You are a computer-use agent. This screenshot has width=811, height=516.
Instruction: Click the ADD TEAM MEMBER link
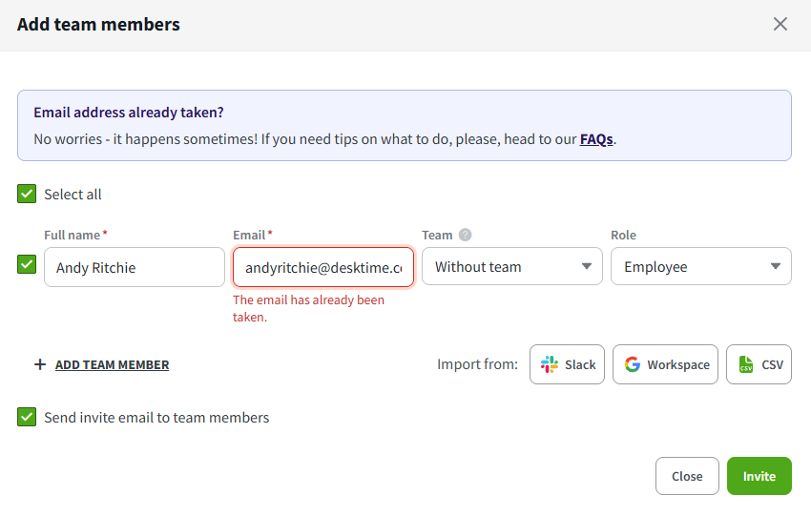(x=112, y=364)
